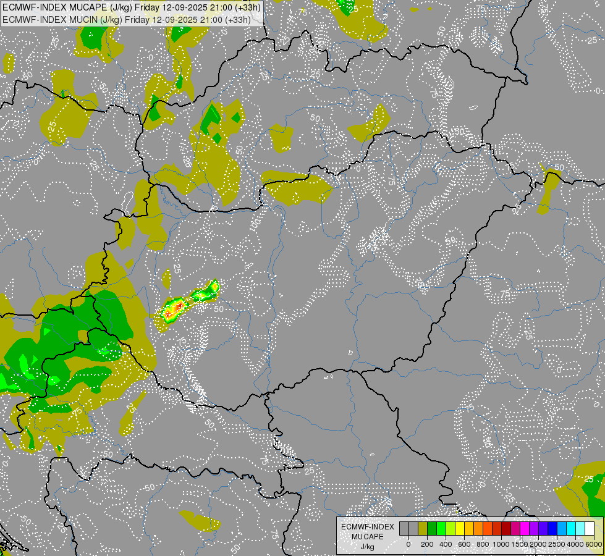The height and width of the screenshot is (556, 605).
Task: Pick the bright green legend swatch
Action: point(441,529)
